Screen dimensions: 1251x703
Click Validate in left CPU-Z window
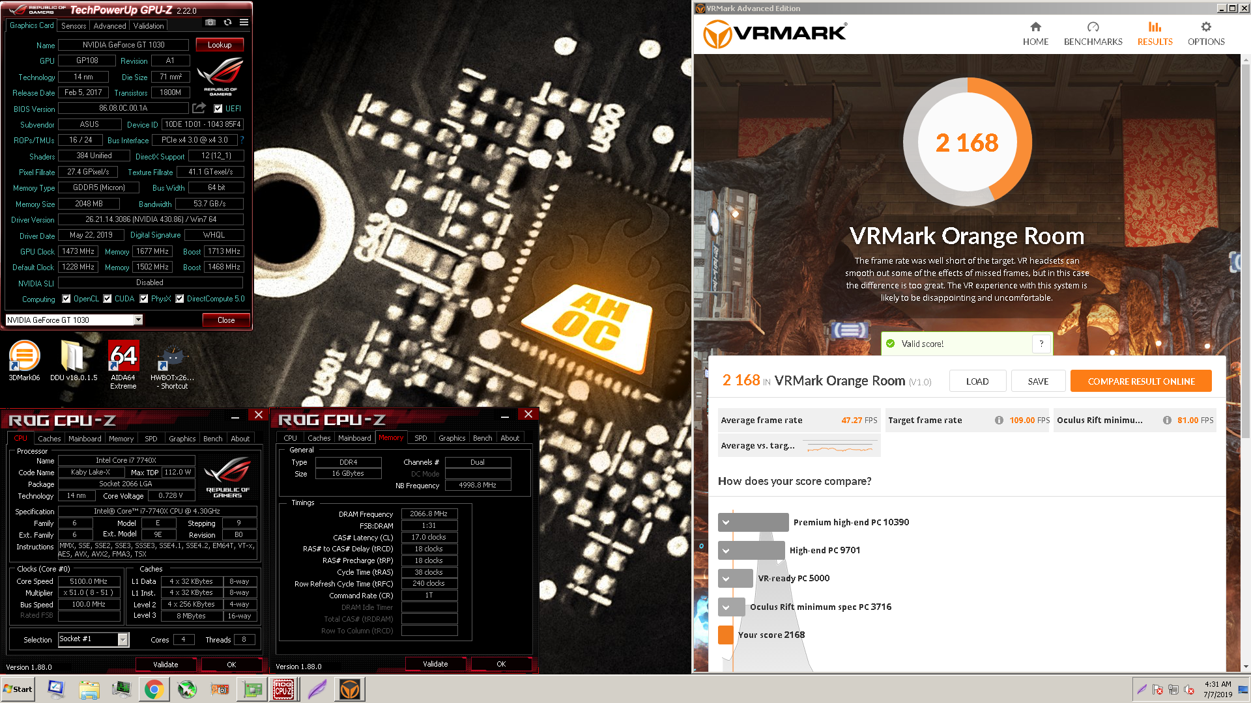click(165, 665)
